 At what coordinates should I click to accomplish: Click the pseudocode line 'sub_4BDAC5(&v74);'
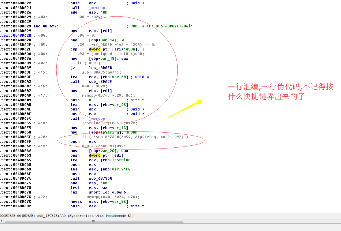(102, 72)
